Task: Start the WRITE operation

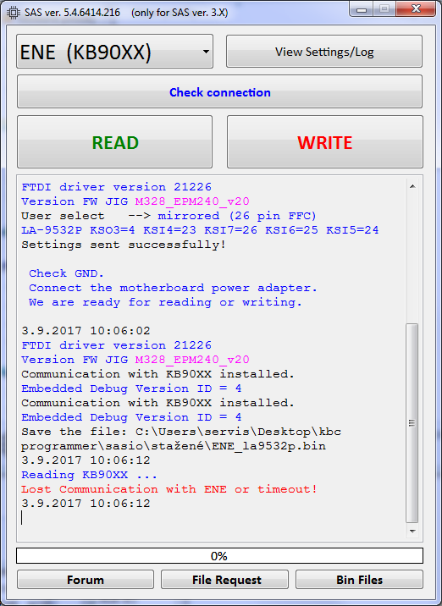Action: tap(325, 142)
